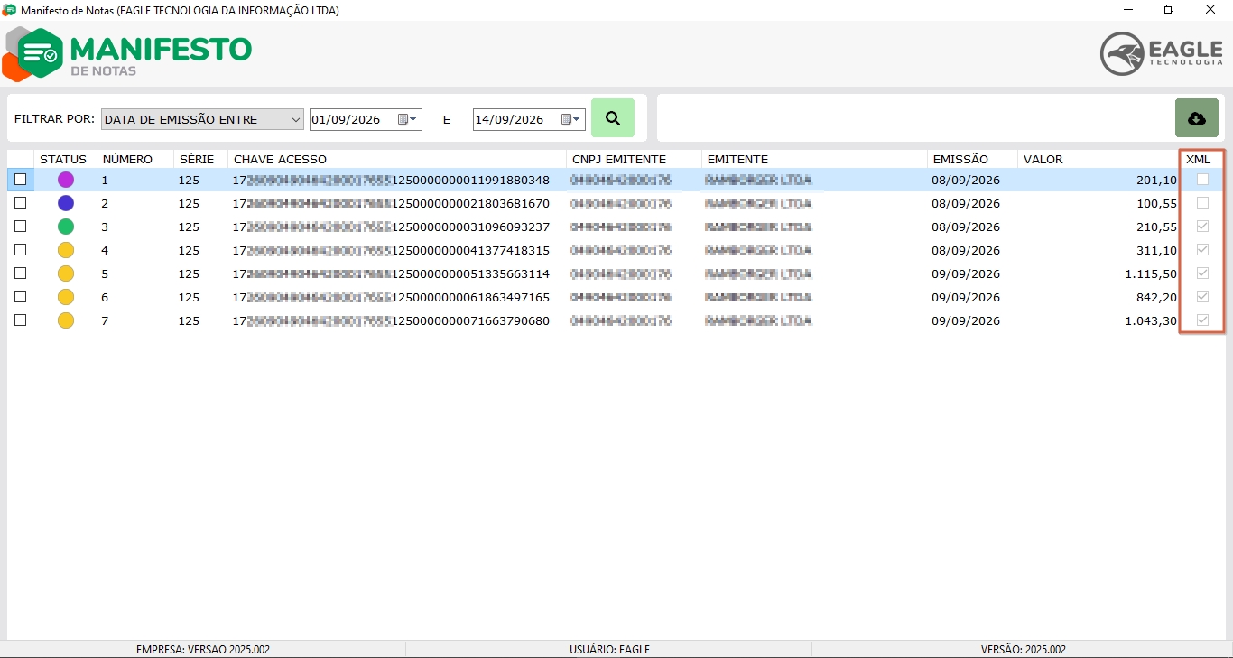1233x658 pixels.
Task: Select the value cell 842,20
Action: [x=1099, y=297]
